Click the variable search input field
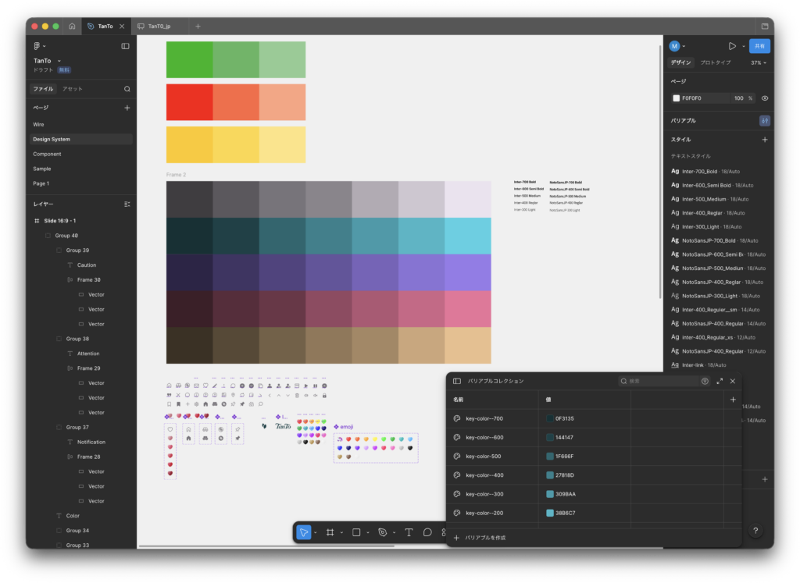This screenshot has height=583, width=800. tap(661, 381)
